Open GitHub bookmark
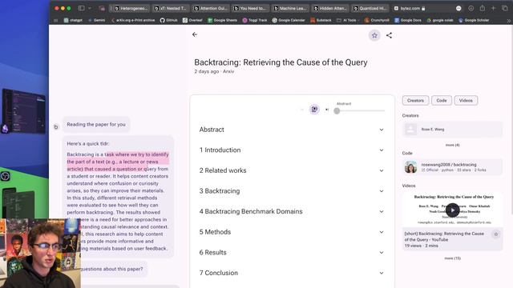 (168, 20)
